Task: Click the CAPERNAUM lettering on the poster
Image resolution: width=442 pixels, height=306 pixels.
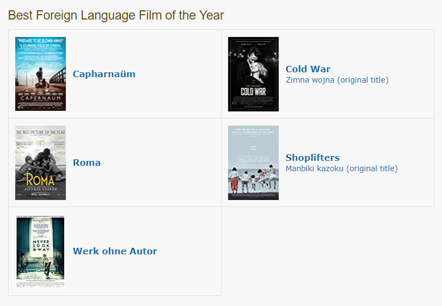Action: point(41,98)
